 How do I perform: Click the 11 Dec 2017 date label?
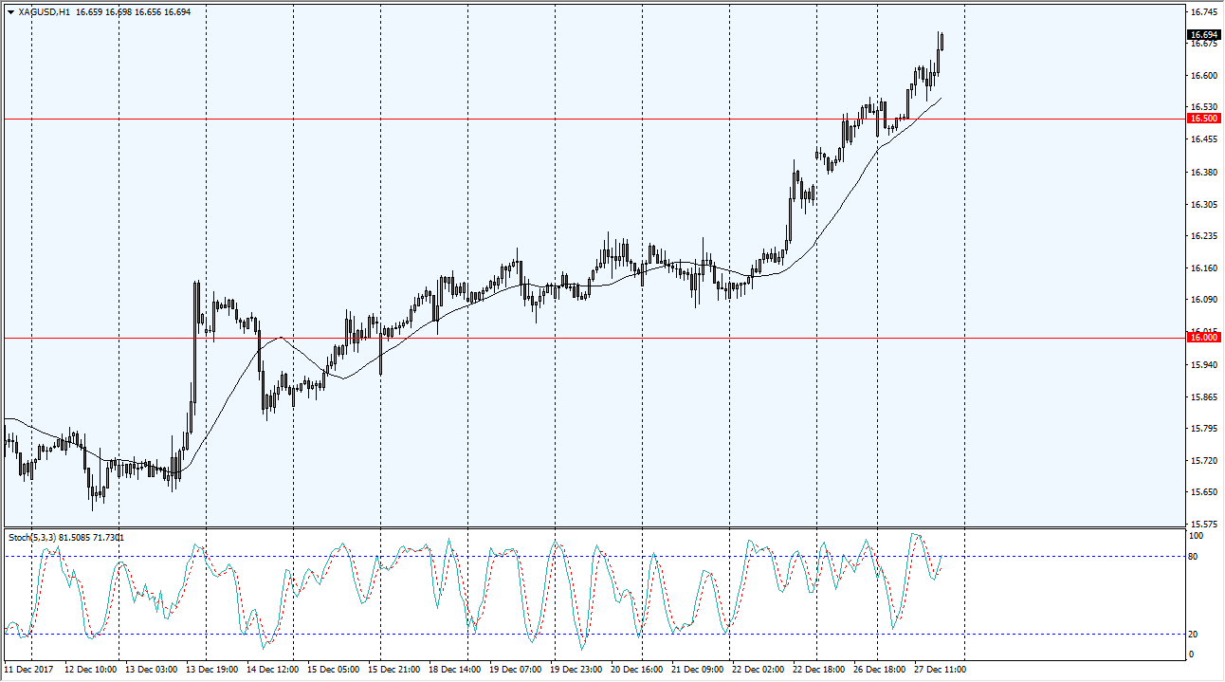(x=31, y=670)
